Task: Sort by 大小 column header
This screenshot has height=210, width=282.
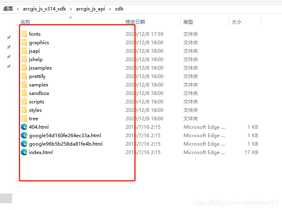Action: coord(237,22)
